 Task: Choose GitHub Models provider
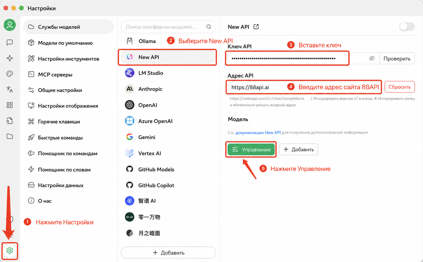click(168, 169)
